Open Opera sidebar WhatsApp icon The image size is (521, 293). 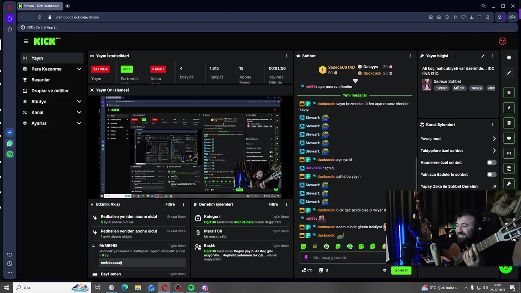(10, 143)
